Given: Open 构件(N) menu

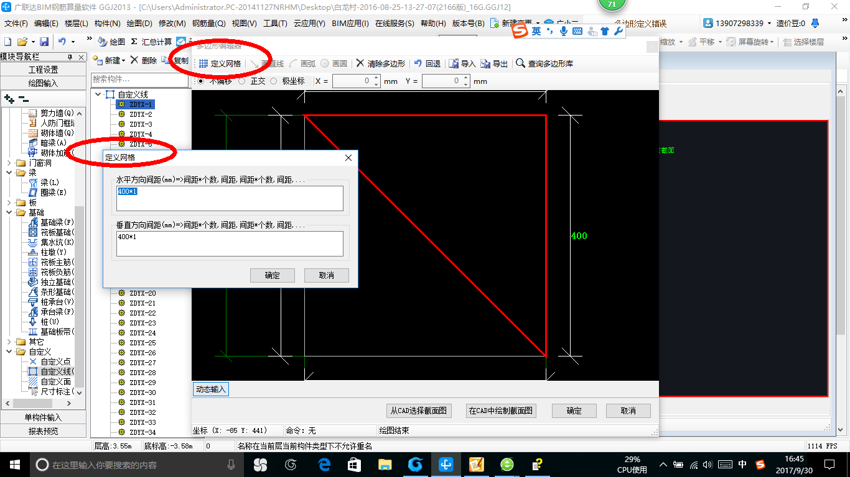Looking at the screenshot, I should coord(108,24).
